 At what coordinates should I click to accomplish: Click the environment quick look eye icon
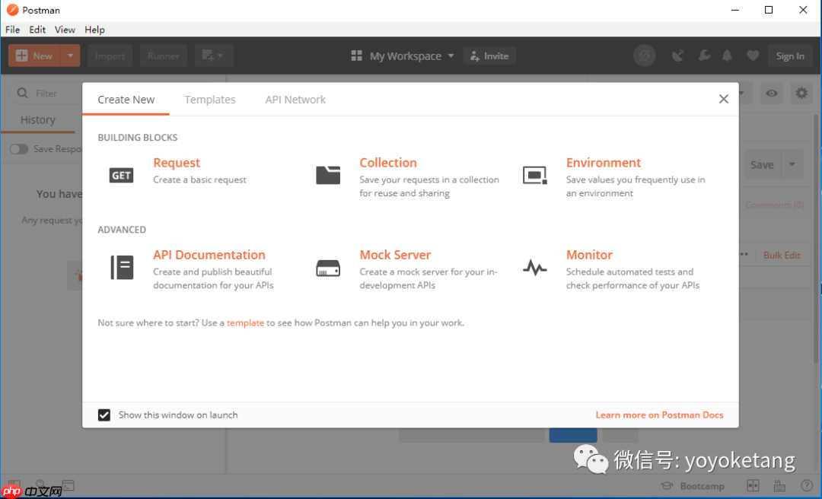772,94
